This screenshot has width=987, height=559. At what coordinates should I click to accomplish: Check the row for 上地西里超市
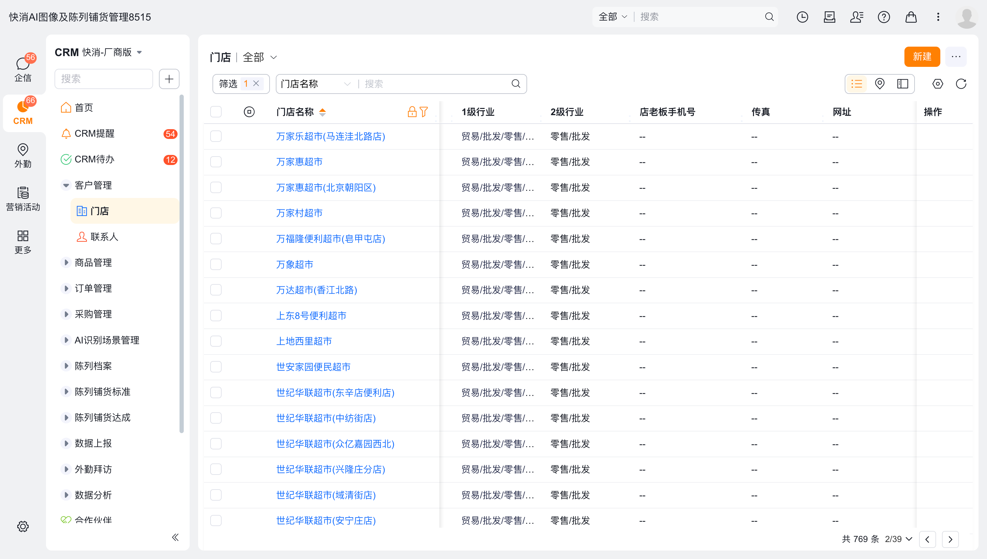point(216,341)
